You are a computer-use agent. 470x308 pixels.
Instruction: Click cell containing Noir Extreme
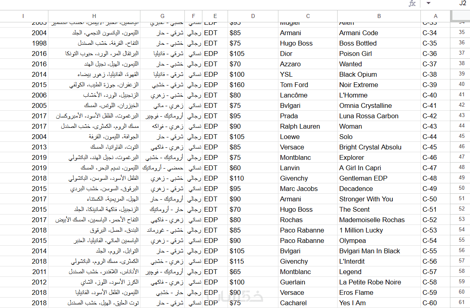click(379, 85)
